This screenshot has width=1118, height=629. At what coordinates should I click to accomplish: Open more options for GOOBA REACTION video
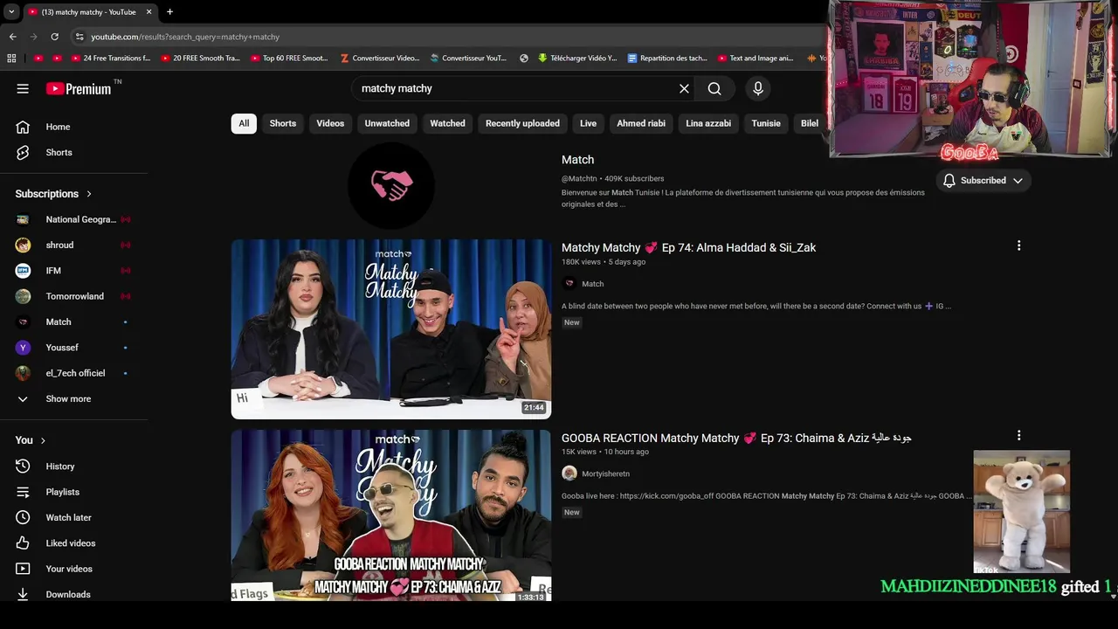[x=1018, y=435]
